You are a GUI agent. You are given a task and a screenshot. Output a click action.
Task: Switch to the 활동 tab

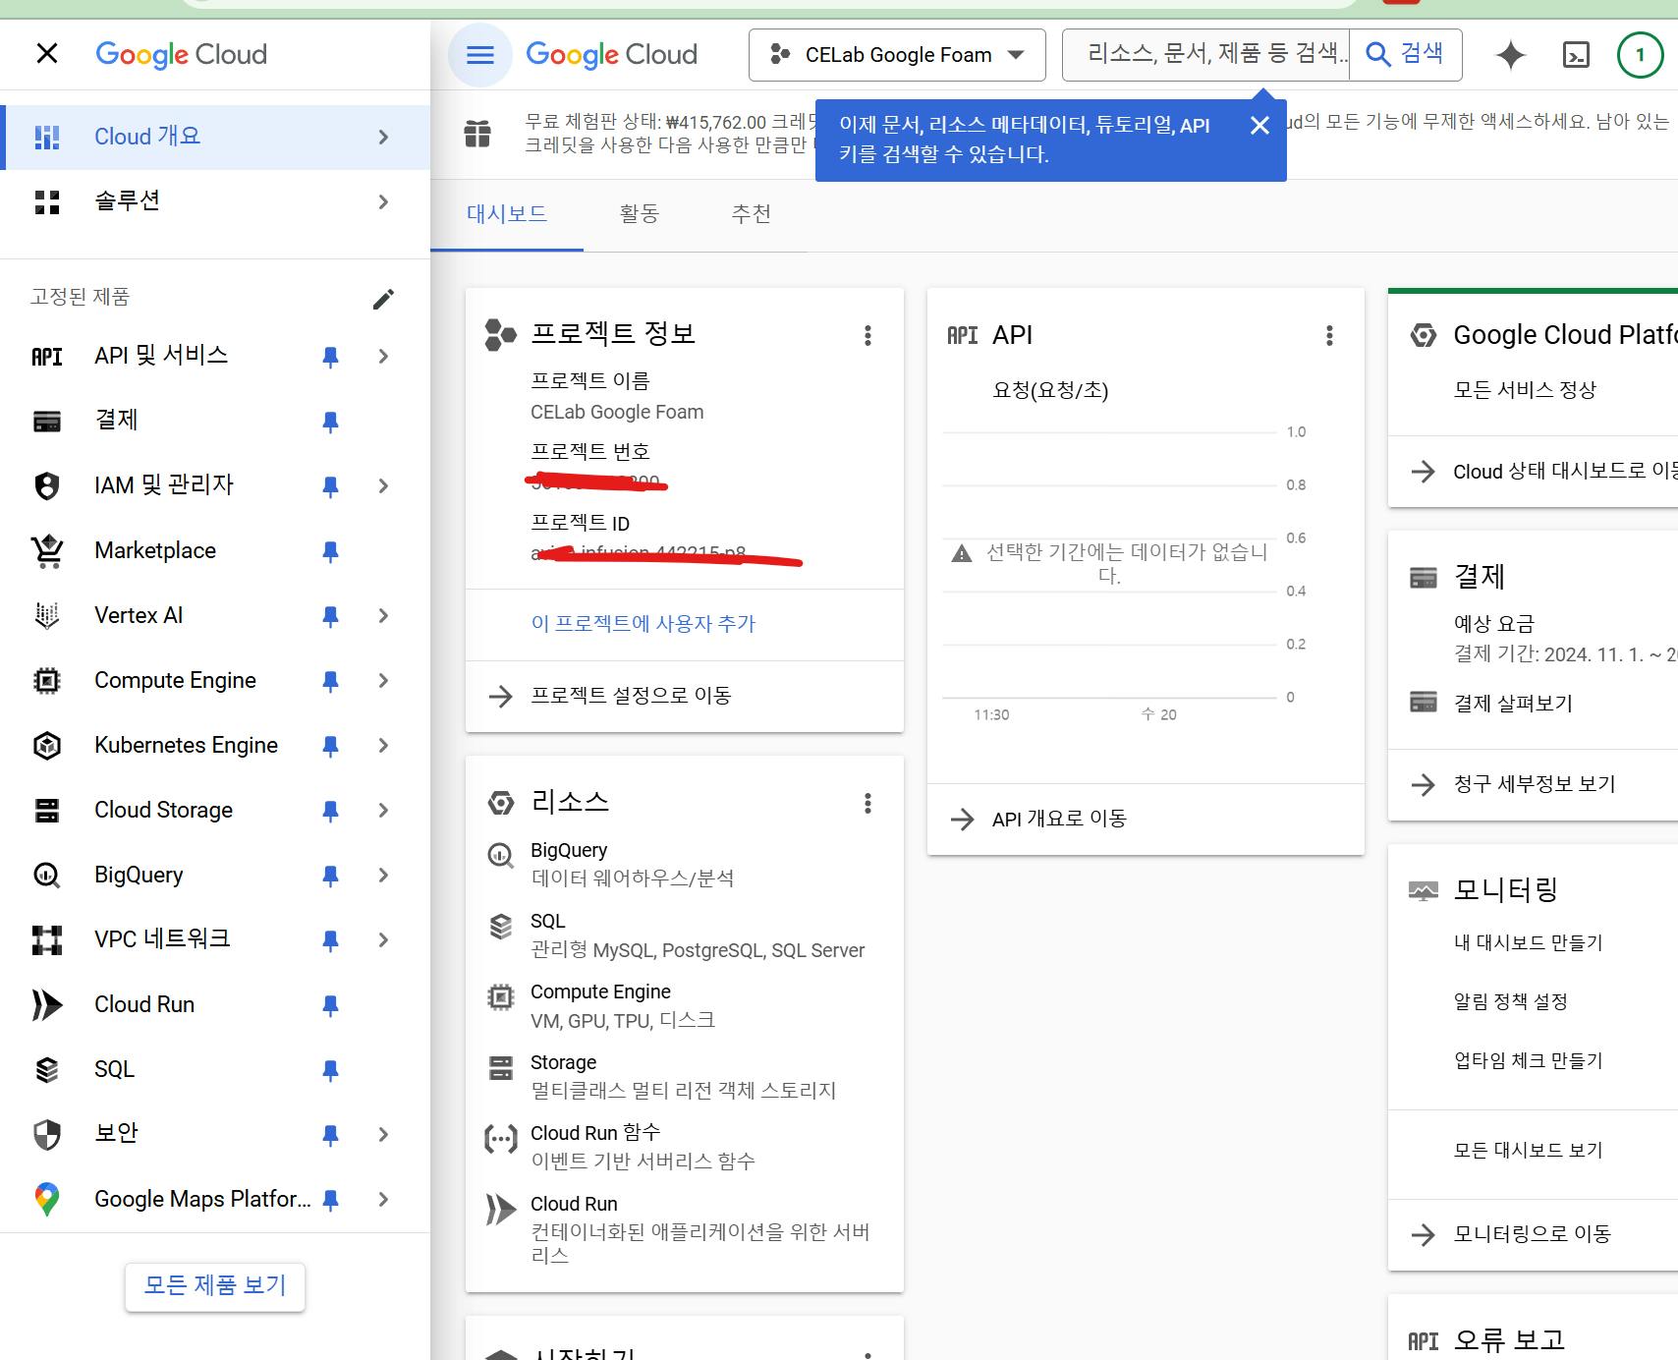pyautogui.click(x=640, y=214)
